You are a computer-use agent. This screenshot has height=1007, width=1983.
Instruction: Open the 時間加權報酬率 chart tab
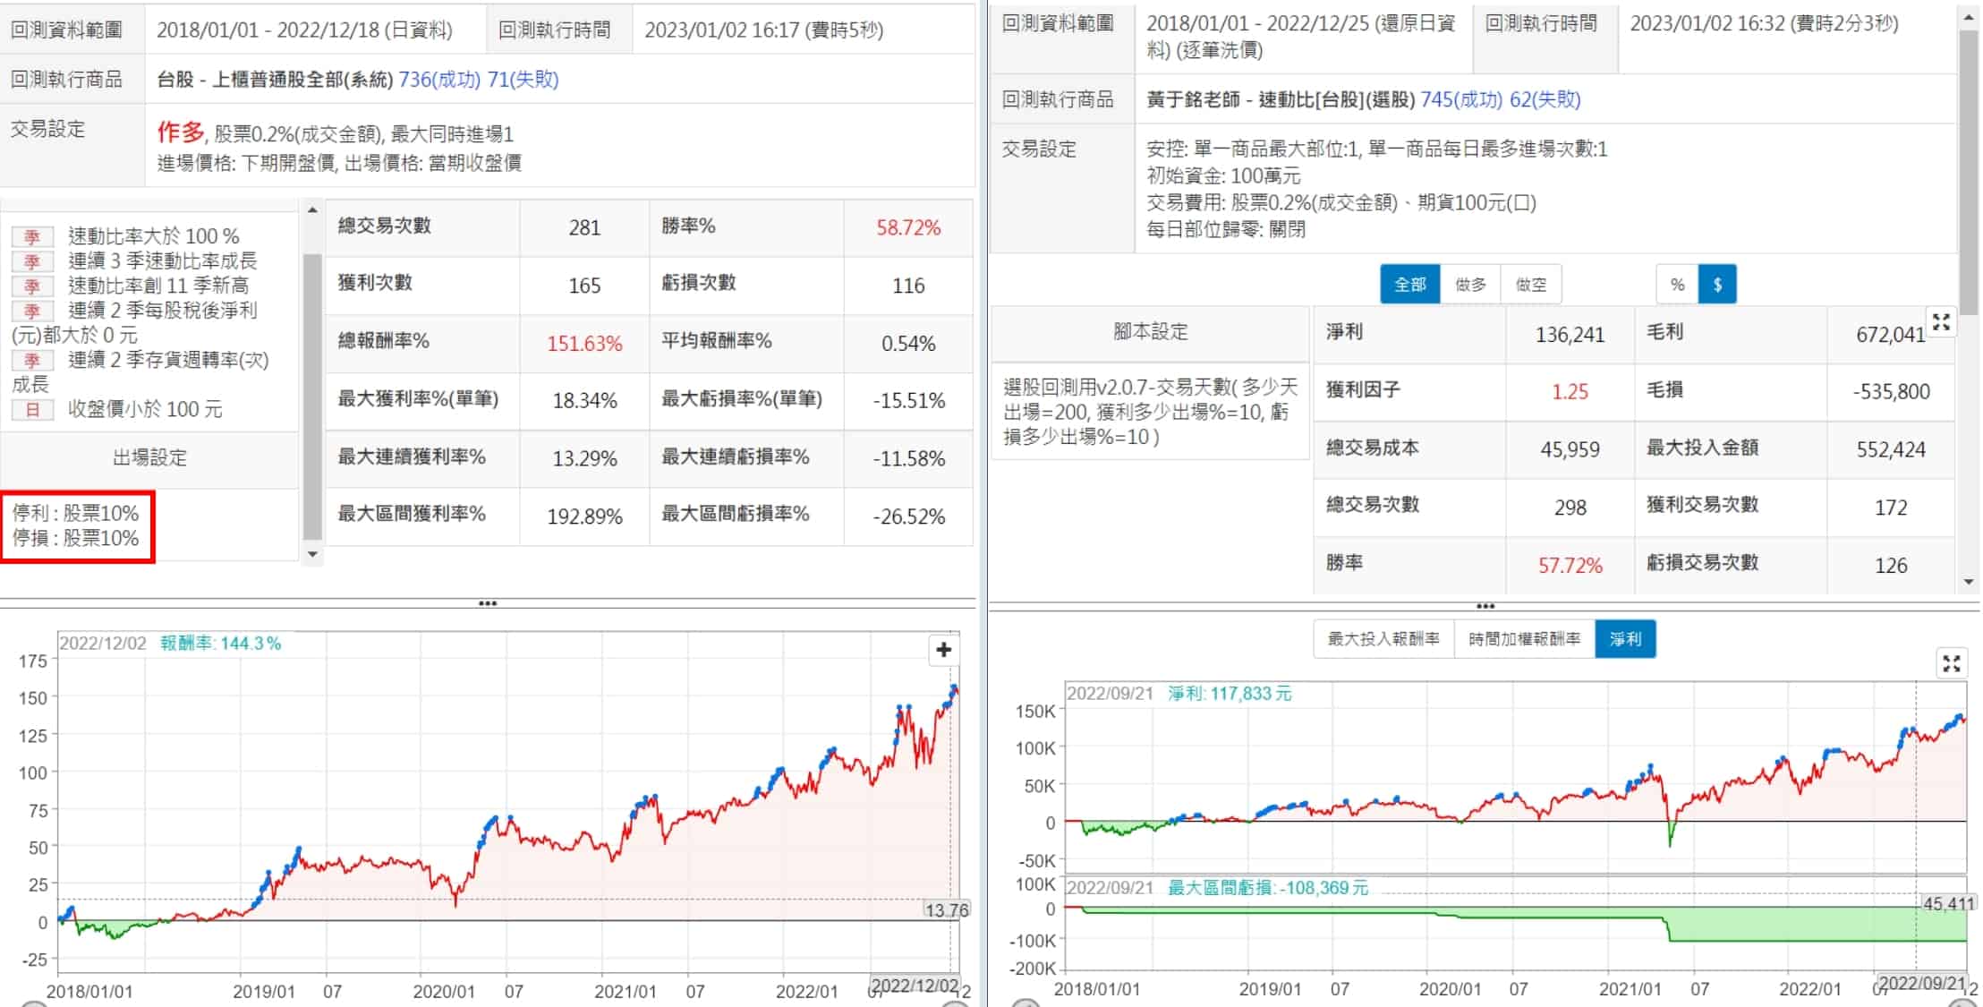(1524, 639)
